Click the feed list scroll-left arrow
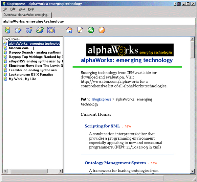 [x=5, y=171]
